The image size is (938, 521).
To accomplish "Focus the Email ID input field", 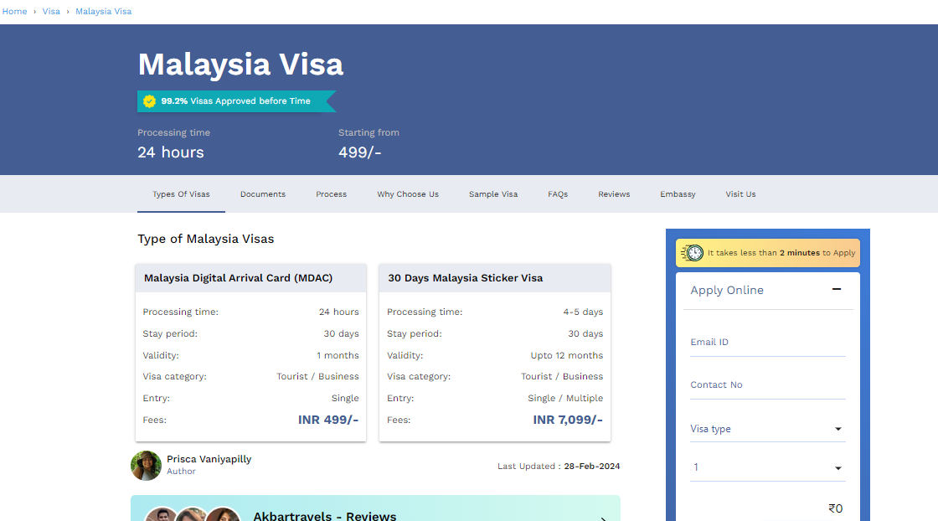I will 767,343.
